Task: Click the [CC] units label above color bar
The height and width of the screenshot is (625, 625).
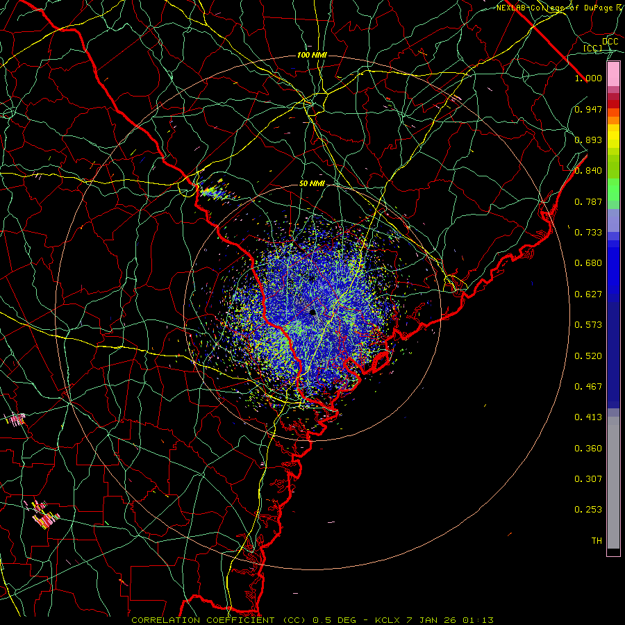Action: (x=593, y=48)
